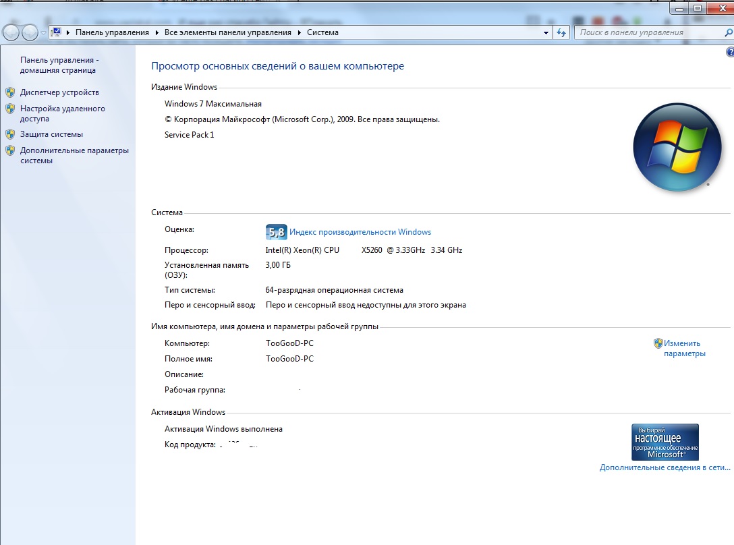Open Диспетчер устройств link
The image size is (734, 545).
coord(59,92)
